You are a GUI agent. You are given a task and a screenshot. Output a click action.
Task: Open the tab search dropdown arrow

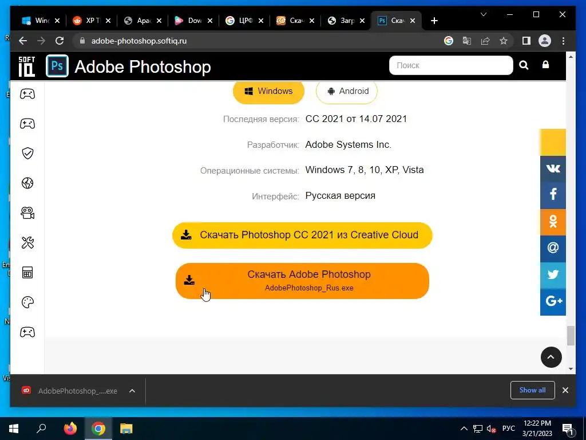pyautogui.click(x=483, y=14)
